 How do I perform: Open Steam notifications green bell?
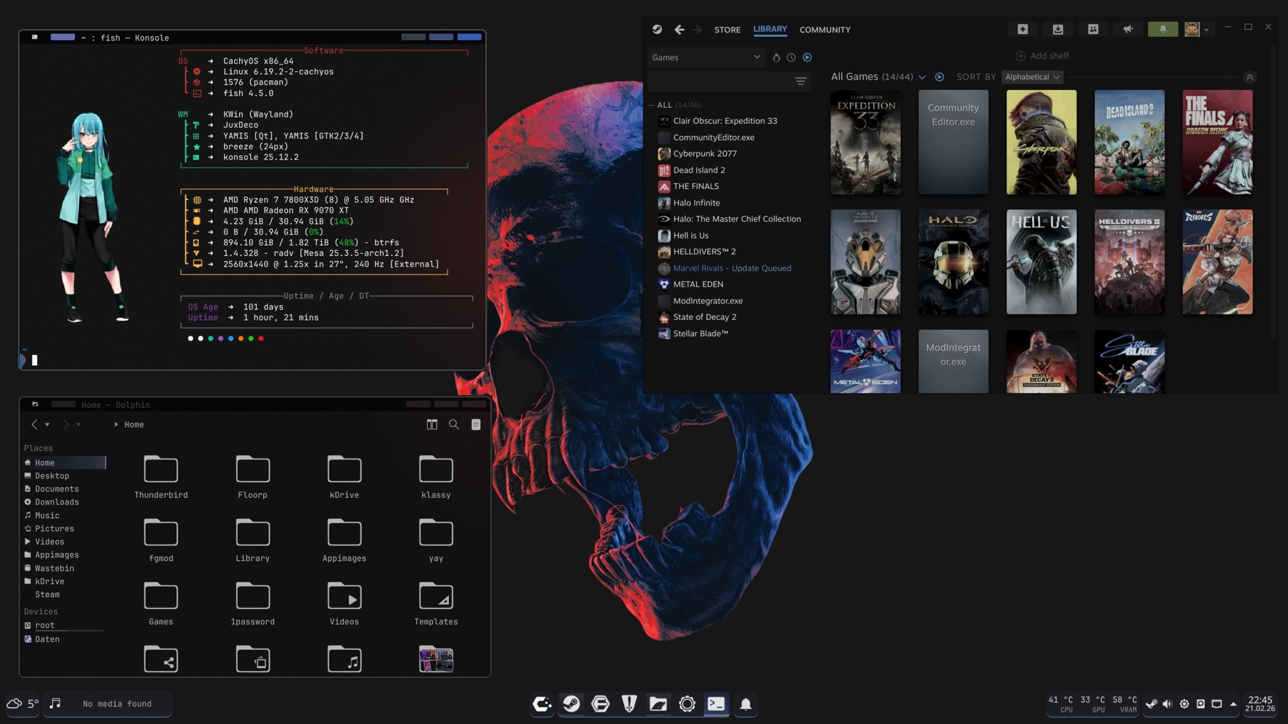coord(1163,29)
